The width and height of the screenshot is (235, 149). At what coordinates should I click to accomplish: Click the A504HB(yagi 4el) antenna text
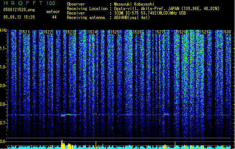pyautogui.click(x=132, y=18)
